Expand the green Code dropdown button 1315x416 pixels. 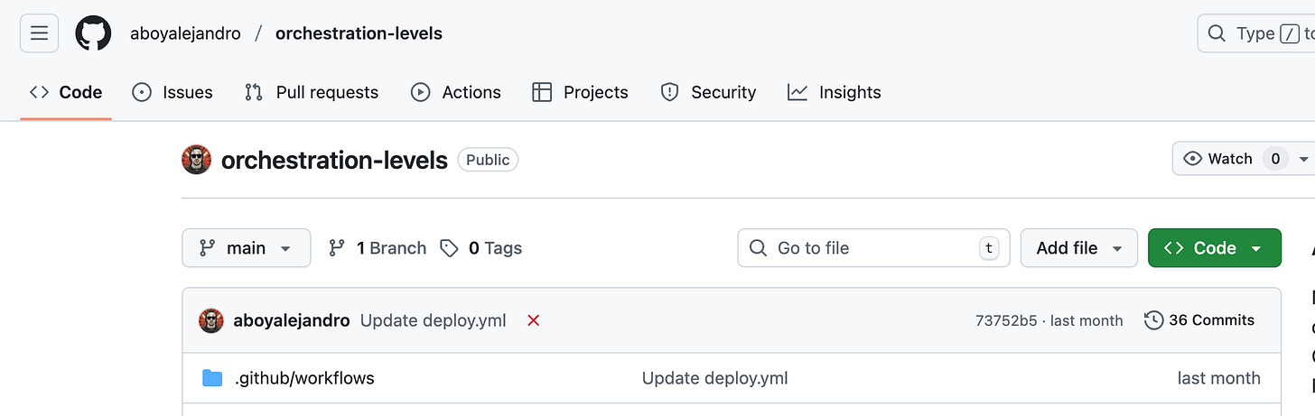1214,248
